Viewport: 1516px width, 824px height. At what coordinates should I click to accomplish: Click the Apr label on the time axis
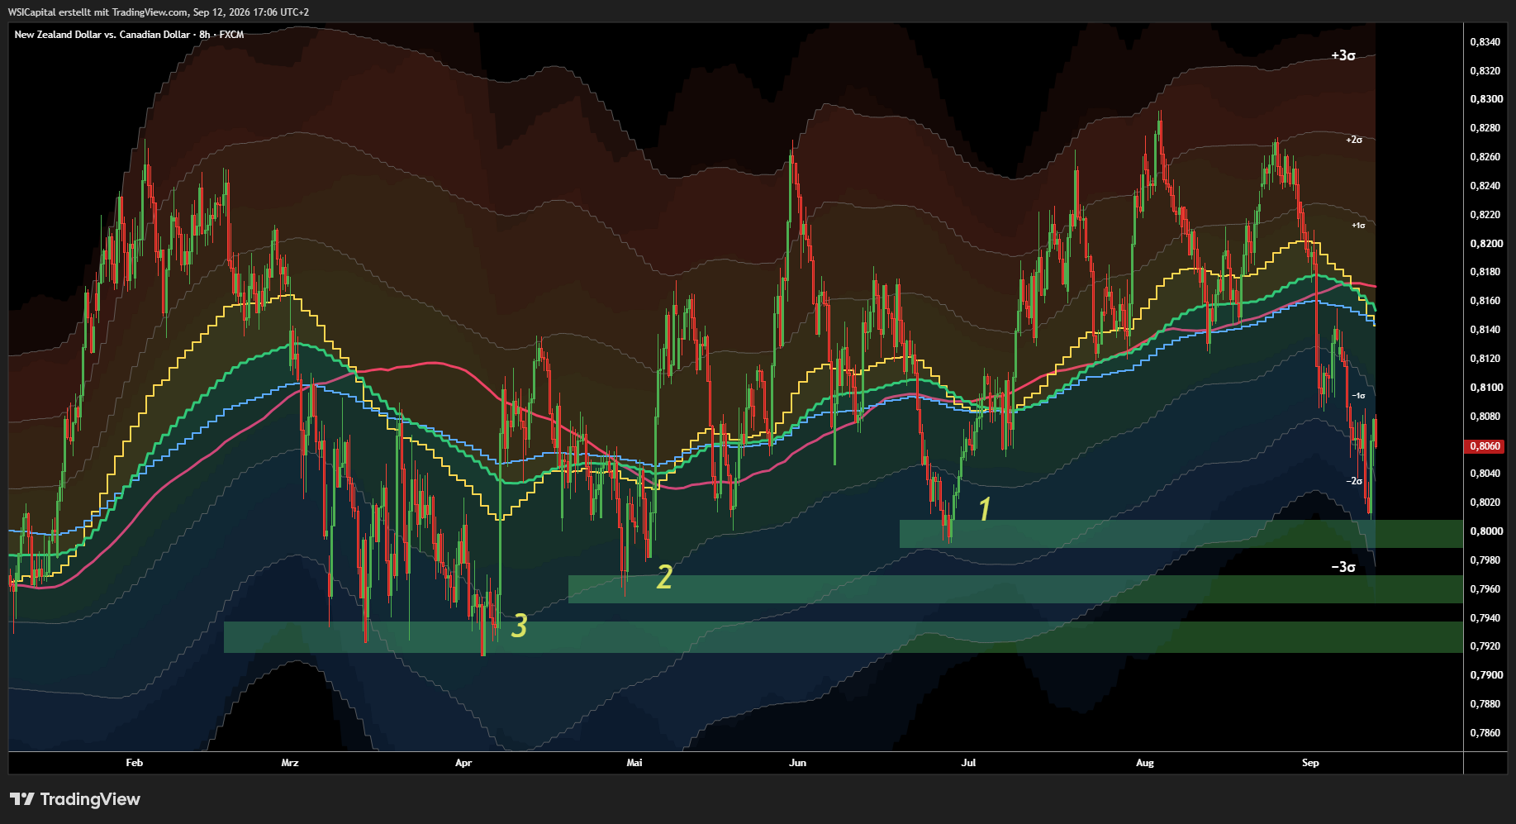click(463, 763)
